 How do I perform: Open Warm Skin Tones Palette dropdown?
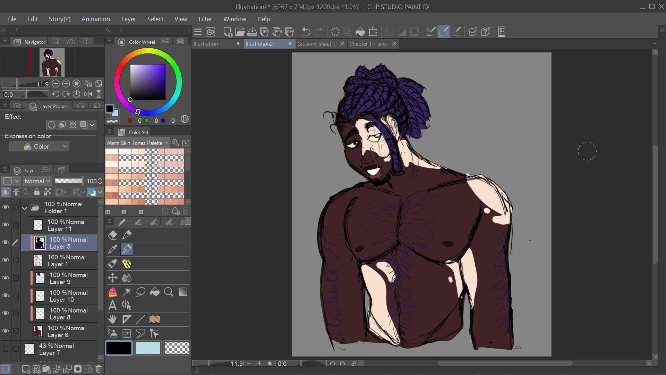137,143
